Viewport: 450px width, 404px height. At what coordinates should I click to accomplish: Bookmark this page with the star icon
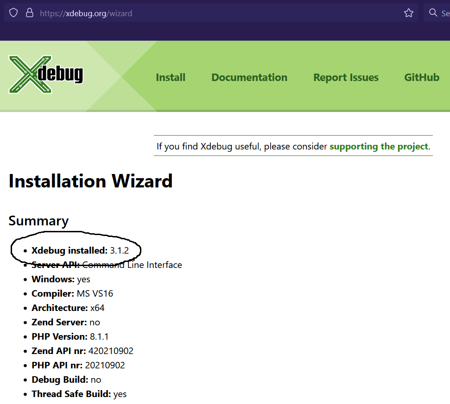pyautogui.click(x=408, y=13)
